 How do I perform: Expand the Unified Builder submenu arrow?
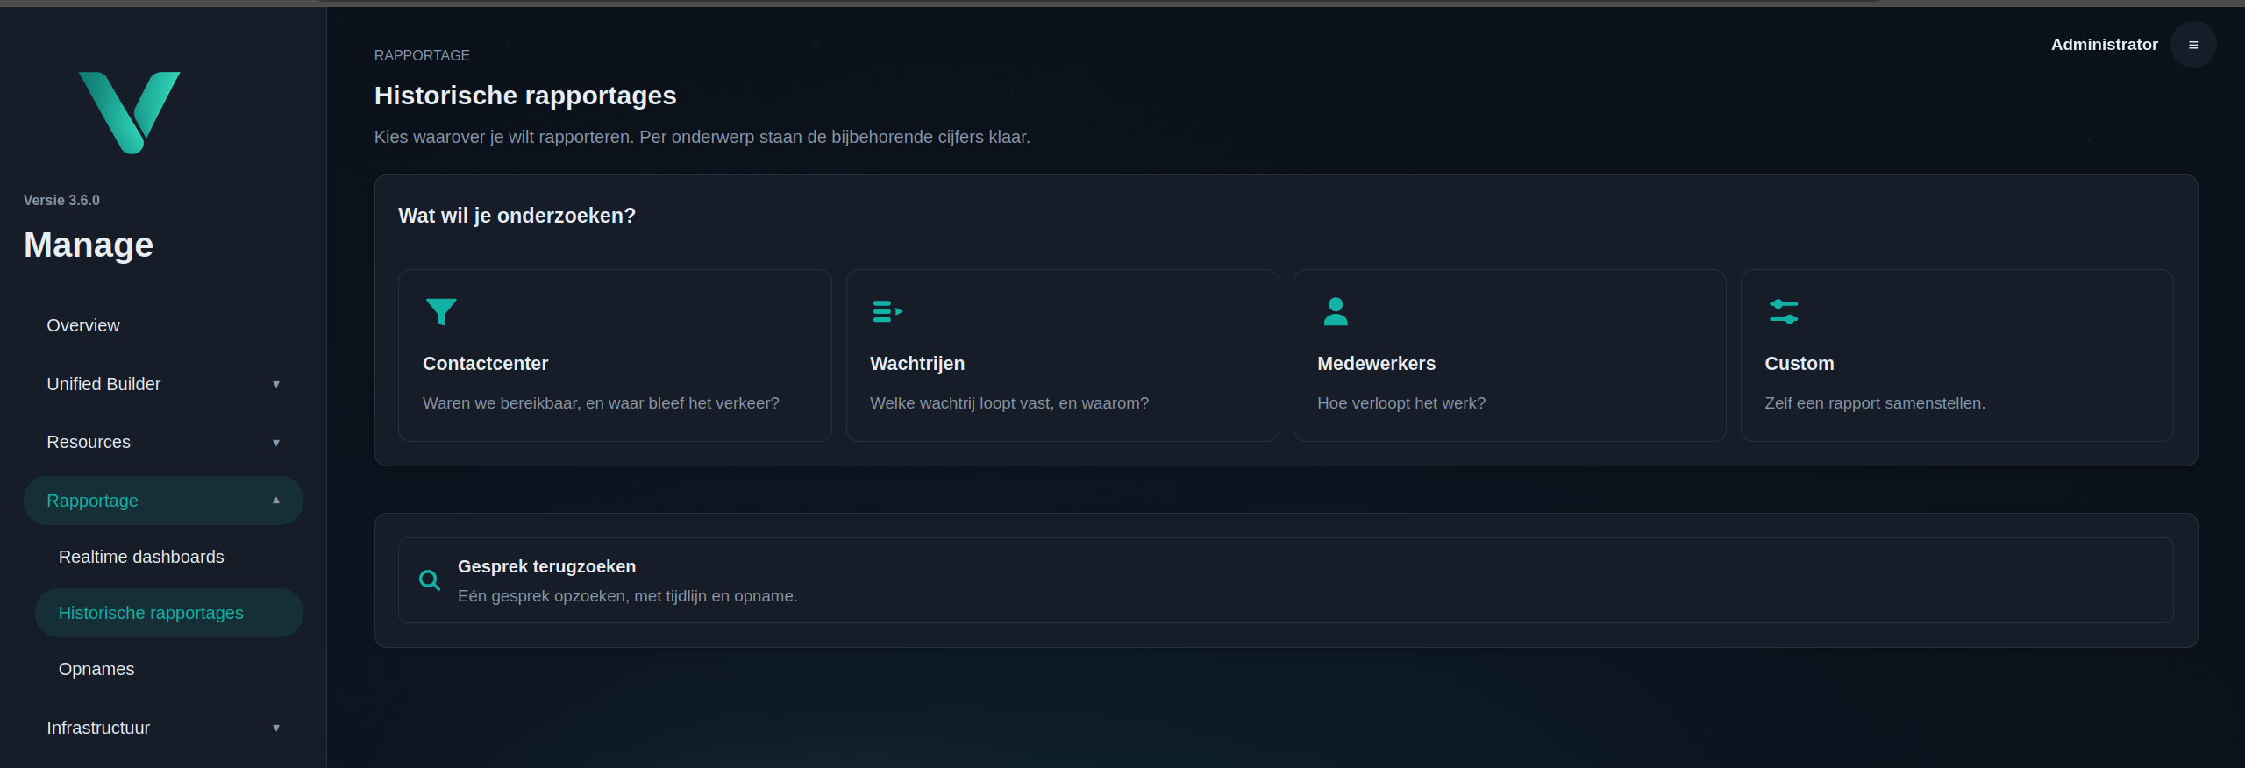click(x=276, y=384)
